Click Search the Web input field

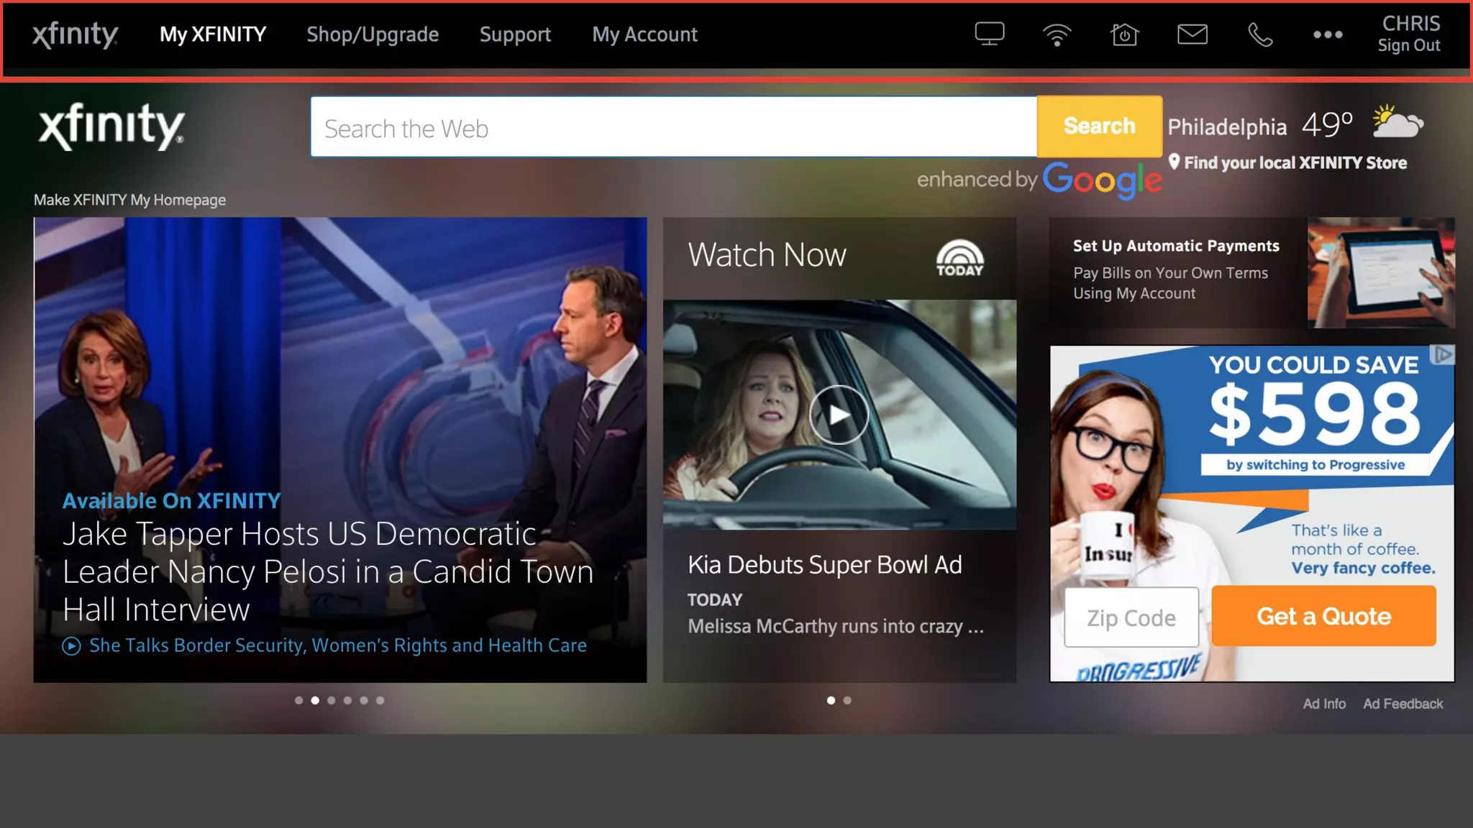click(673, 127)
